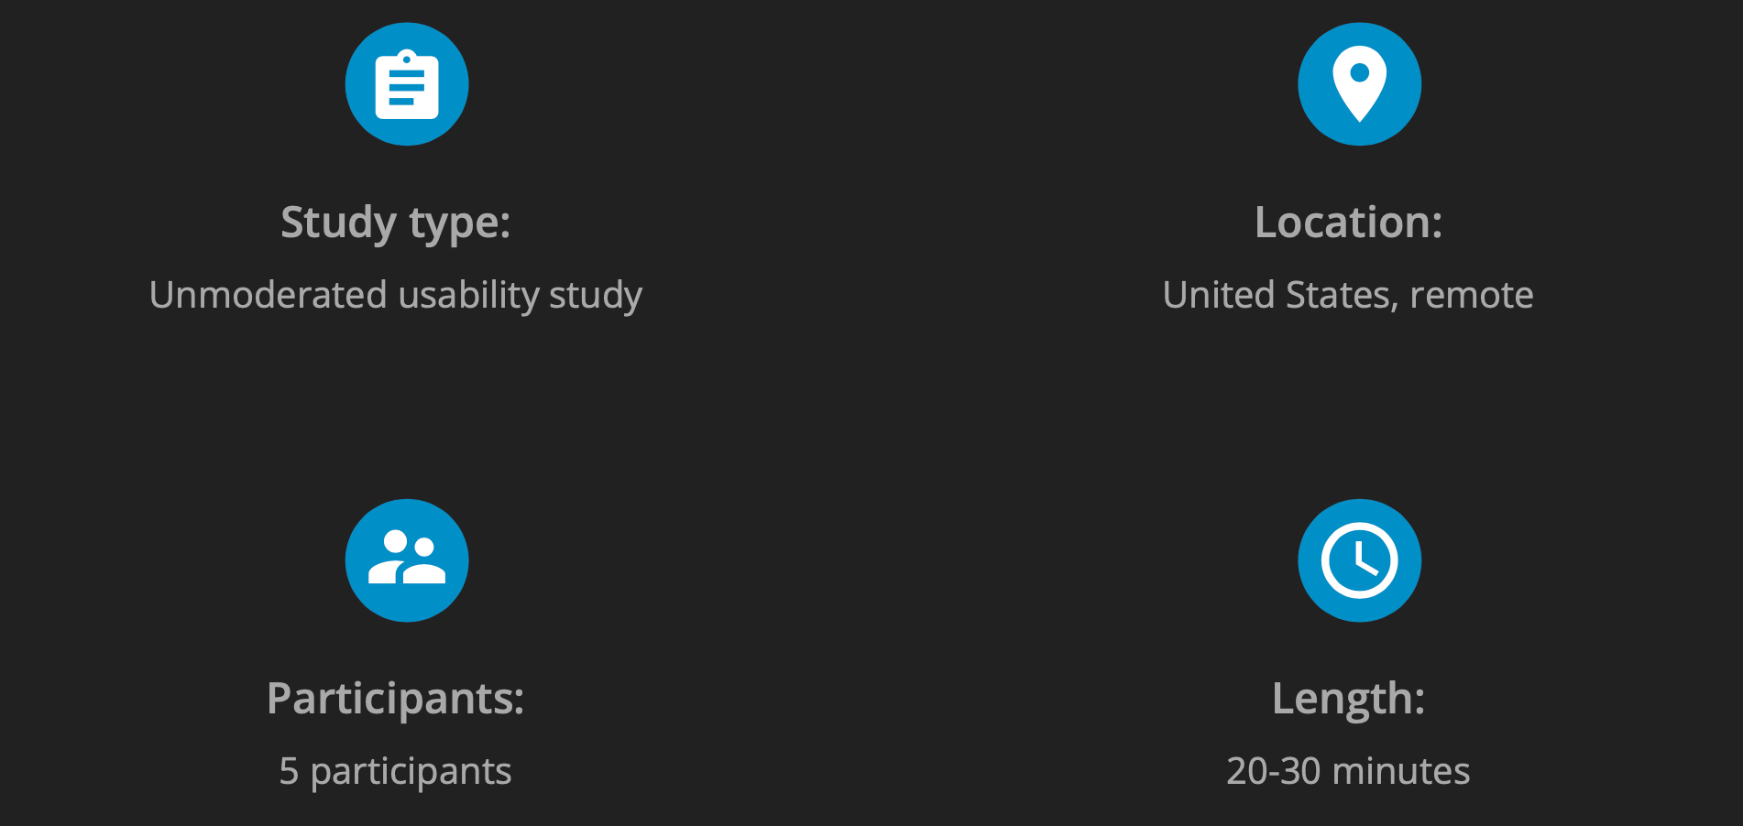Click the number '5' before participants
The height and width of the screenshot is (826, 1743).
(289, 771)
